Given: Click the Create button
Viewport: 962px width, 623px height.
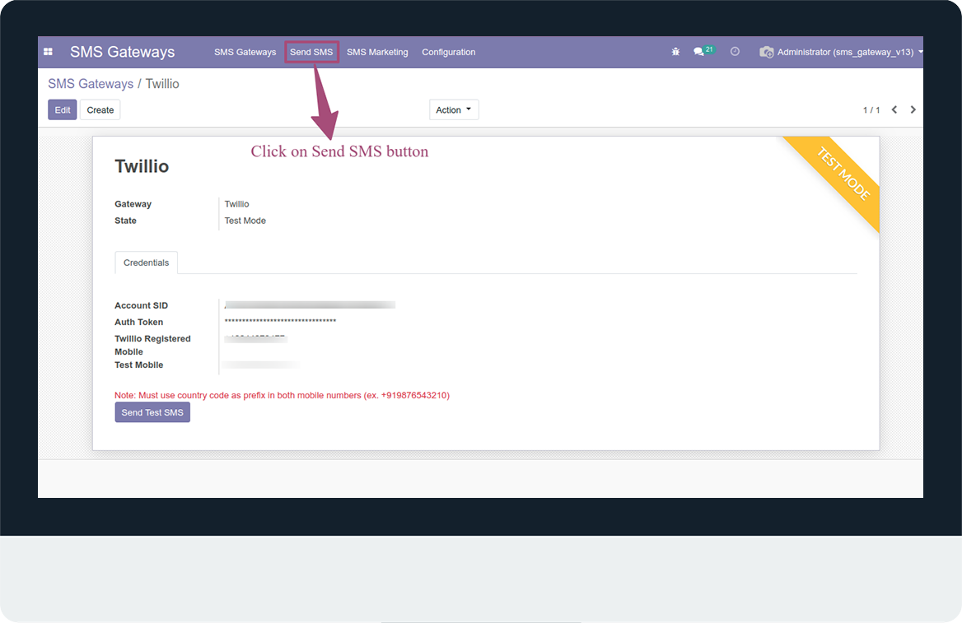Looking at the screenshot, I should 100,109.
